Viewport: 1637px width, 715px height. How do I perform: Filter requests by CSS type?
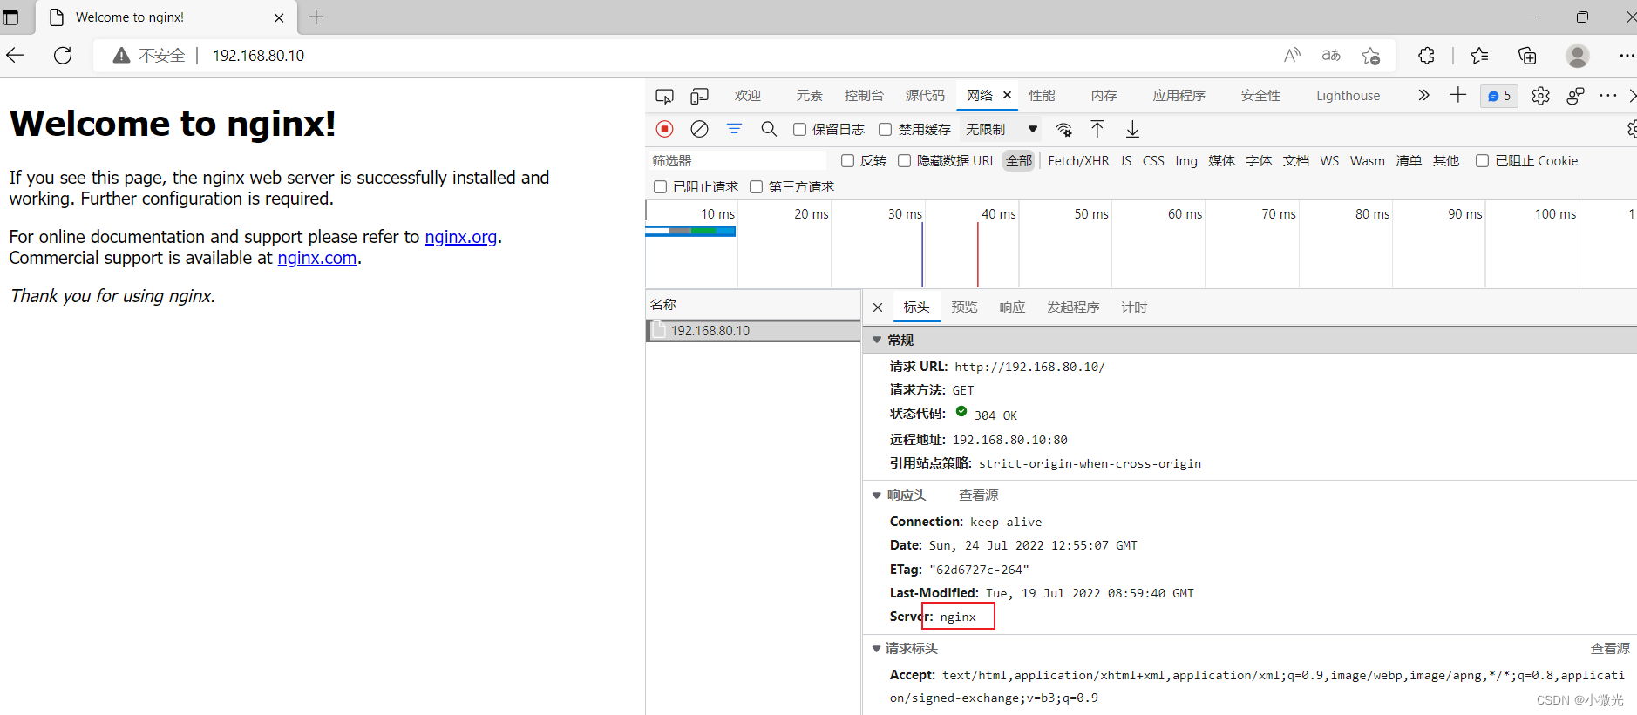pyautogui.click(x=1153, y=161)
